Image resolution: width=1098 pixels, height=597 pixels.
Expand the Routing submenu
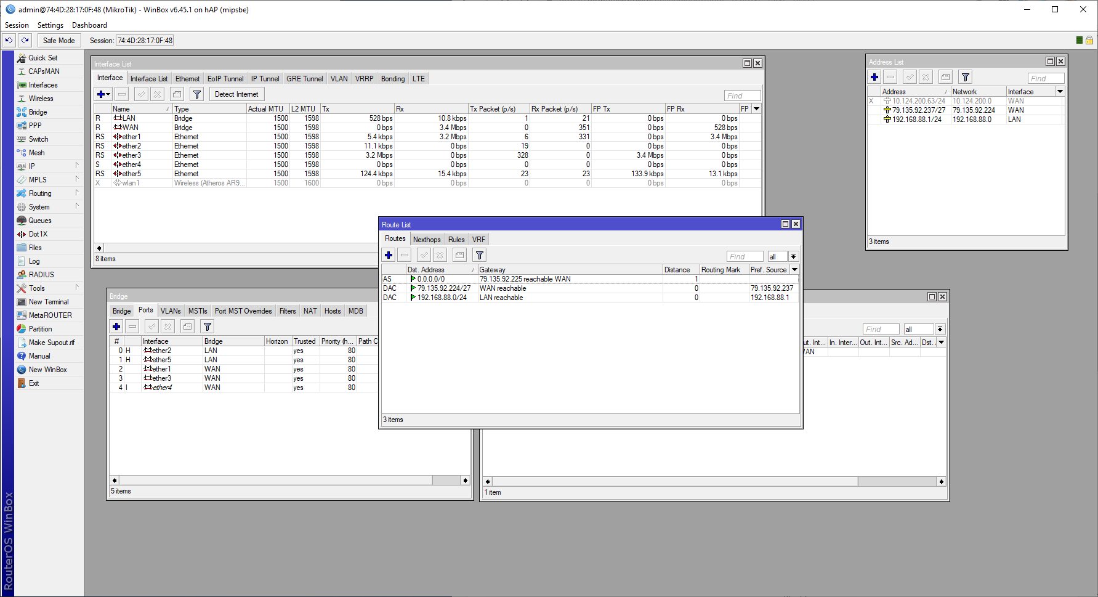tap(49, 193)
